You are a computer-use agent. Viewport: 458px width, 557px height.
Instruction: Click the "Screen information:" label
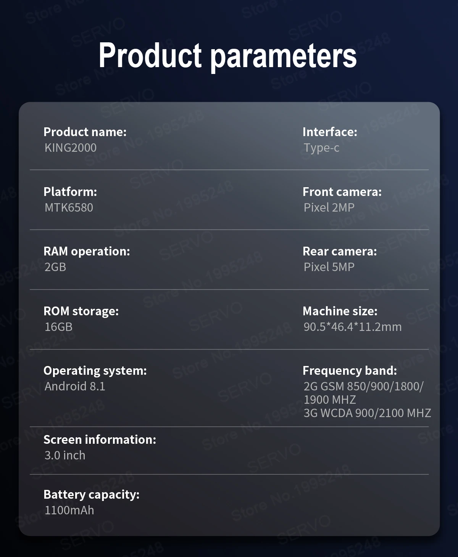click(100, 440)
